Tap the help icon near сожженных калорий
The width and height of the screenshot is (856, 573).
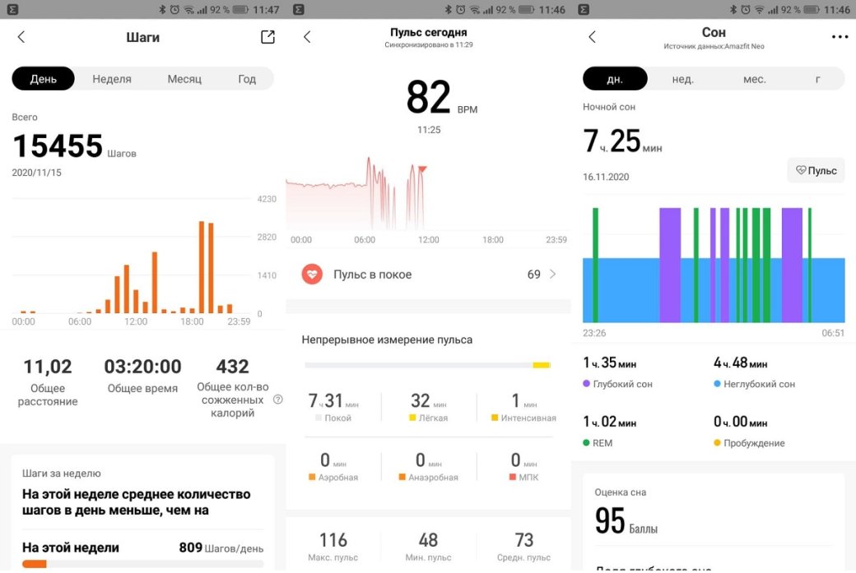pos(278,400)
